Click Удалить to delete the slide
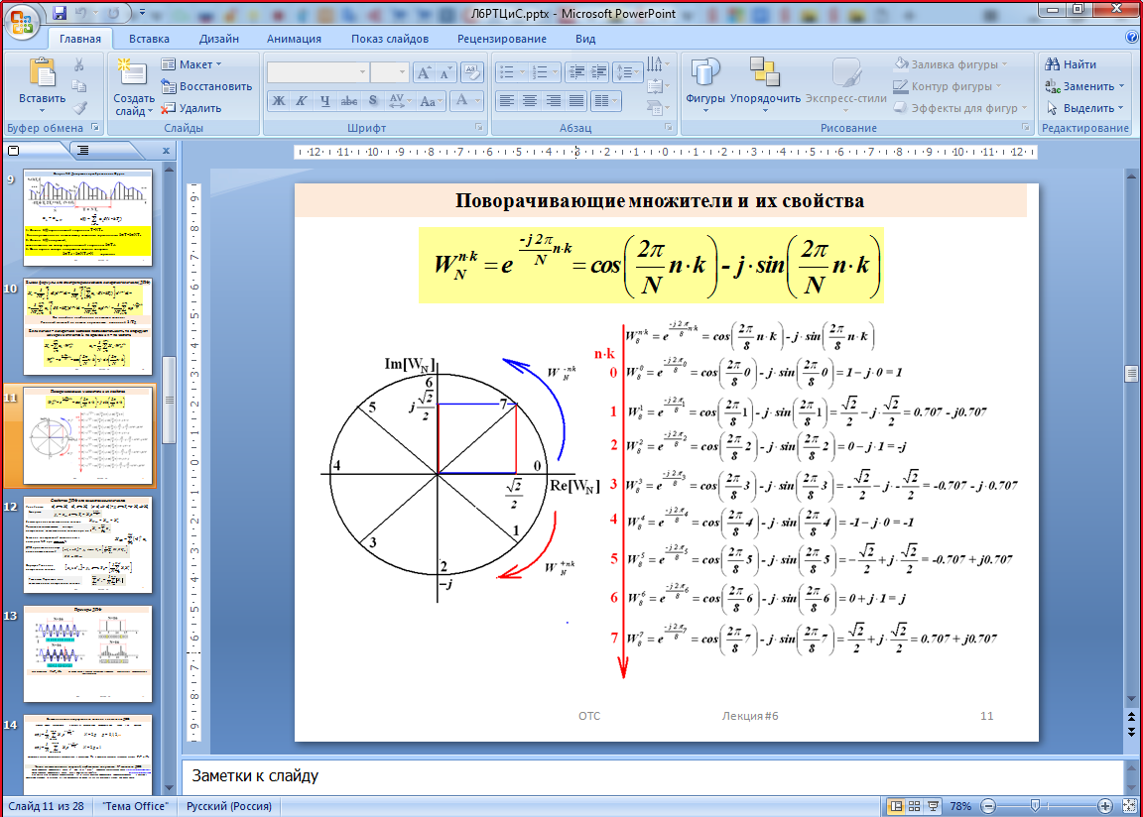Image resolution: width=1143 pixels, height=817 pixels. tap(192, 108)
